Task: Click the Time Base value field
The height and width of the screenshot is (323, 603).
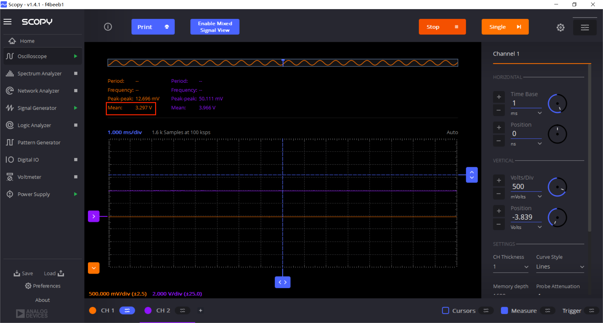Action: coord(526,103)
